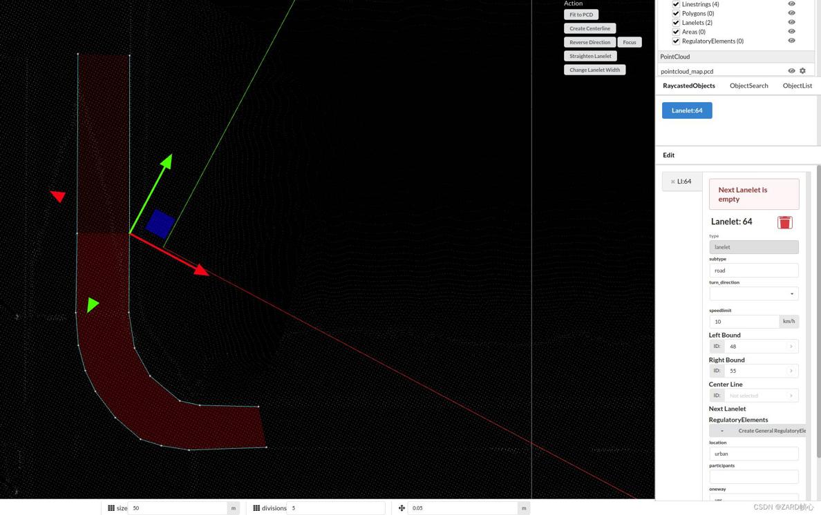Uncheck the Lanelets checkbox
Image resolution: width=821 pixels, height=515 pixels.
(x=676, y=23)
